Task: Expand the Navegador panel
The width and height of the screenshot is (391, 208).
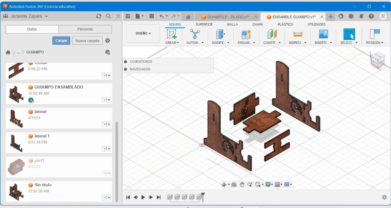Action: (125, 69)
